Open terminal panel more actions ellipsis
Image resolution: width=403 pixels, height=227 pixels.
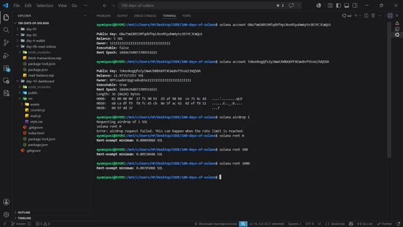click(x=380, y=15)
